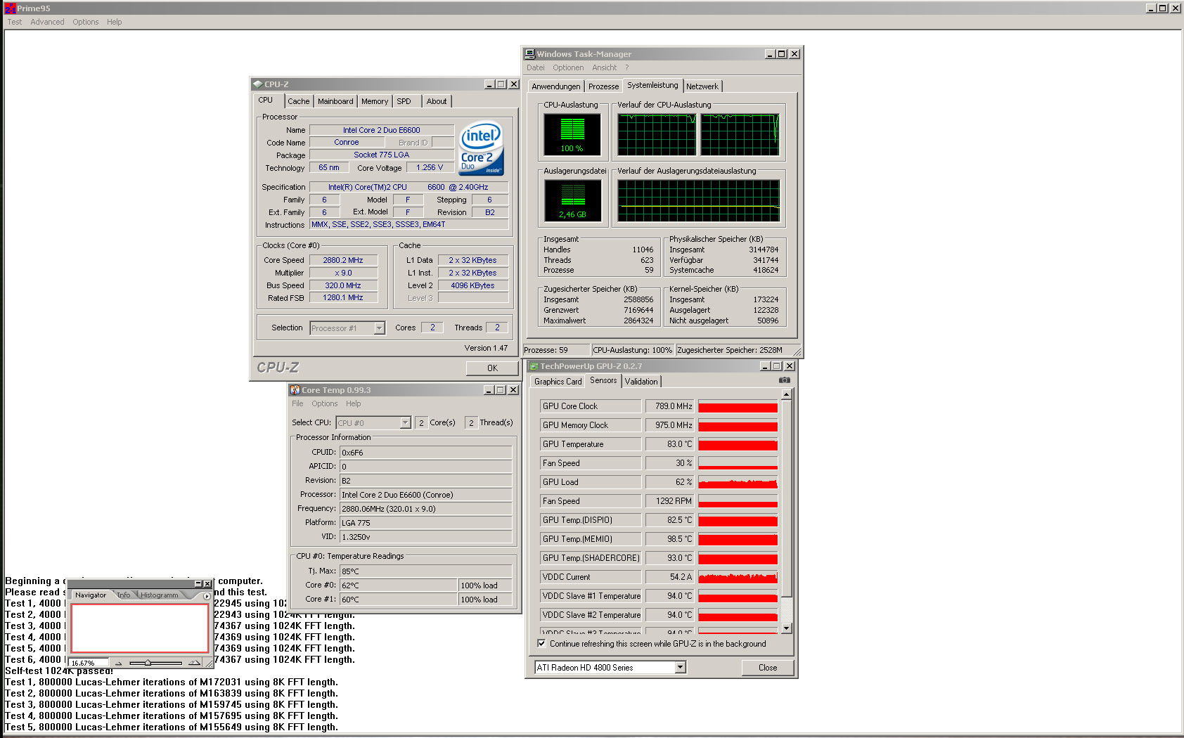Image resolution: width=1184 pixels, height=738 pixels.
Task: Collapse the Navigator palette with its minimize button
Action: click(198, 584)
